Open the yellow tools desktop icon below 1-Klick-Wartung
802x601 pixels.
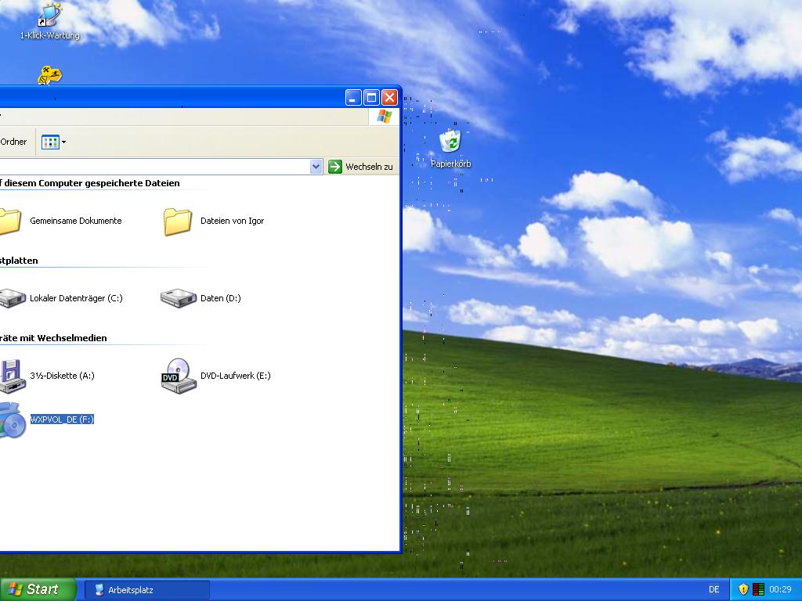click(x=49, y=76)
